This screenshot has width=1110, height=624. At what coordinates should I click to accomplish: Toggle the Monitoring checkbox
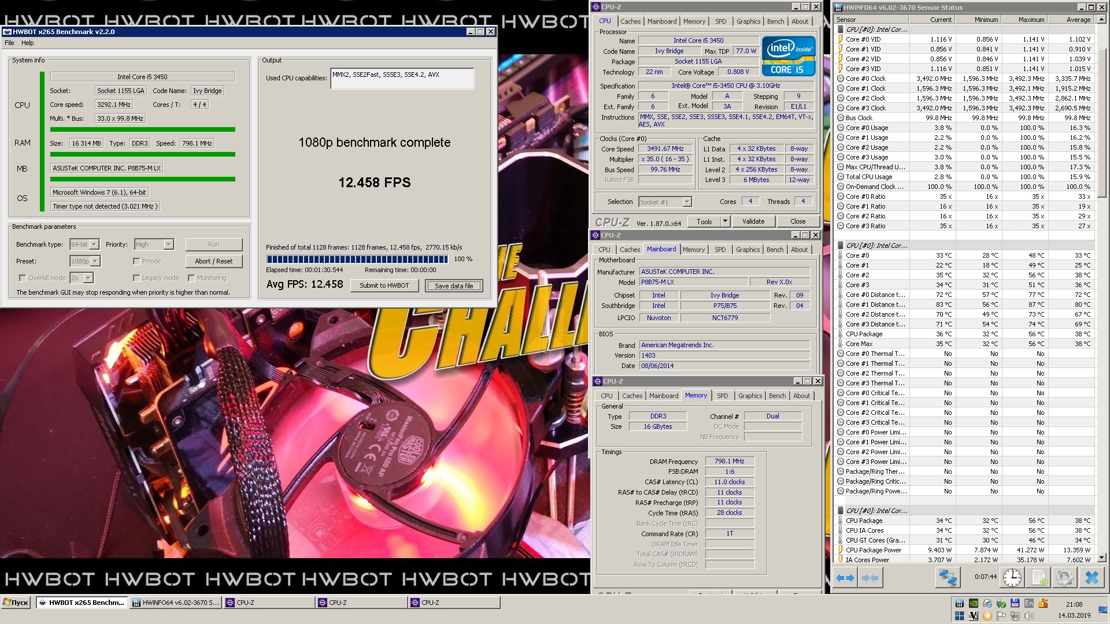pyautogui.click(x=191, y=278)
